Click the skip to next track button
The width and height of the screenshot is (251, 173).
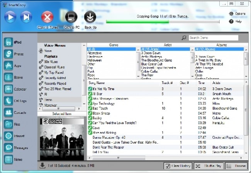click(x=26, y=17)
